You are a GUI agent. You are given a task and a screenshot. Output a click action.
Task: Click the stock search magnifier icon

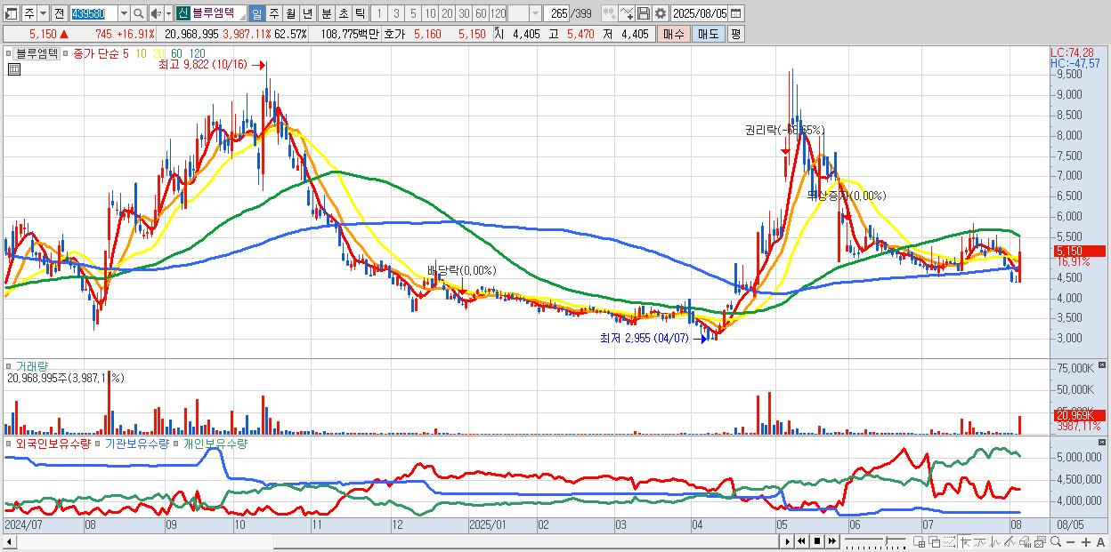click(139, 13)
